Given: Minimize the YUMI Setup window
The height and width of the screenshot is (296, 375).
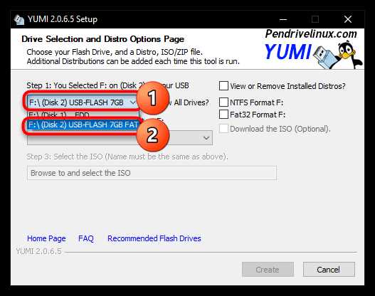Looking at the screenshot, I should (283, 19).
